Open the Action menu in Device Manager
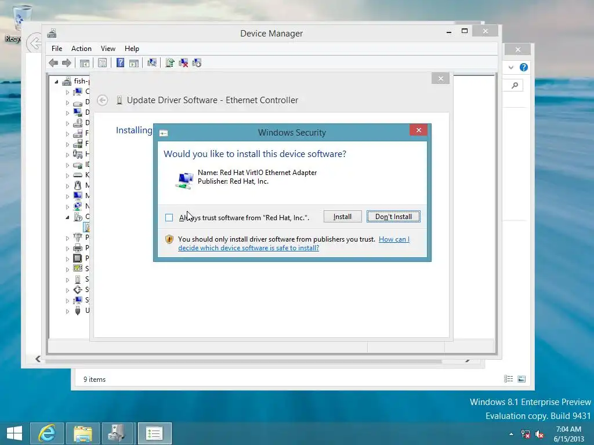This screenshot has height=445, width=594. 81,49
